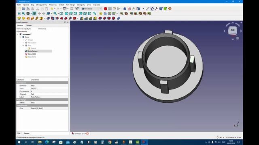The width and height of the screenshot is (259, 145).
Task: Click the blue Shape binder icon
Action: pos(161,9)
